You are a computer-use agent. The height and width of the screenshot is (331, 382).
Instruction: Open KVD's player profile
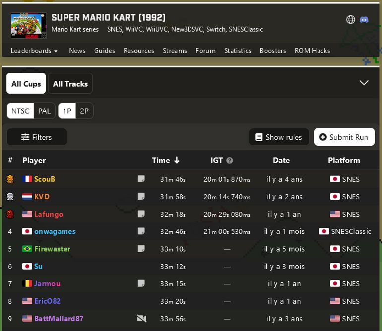pyautogui.click(x=42, y=196)
